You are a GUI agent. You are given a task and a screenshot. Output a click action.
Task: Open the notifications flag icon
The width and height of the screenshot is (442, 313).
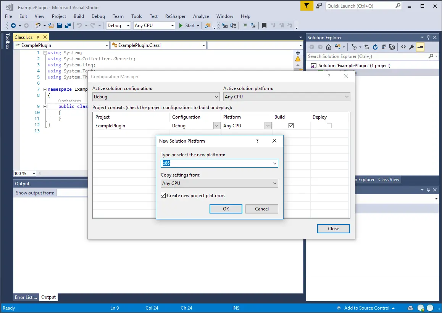pos(307,6)
